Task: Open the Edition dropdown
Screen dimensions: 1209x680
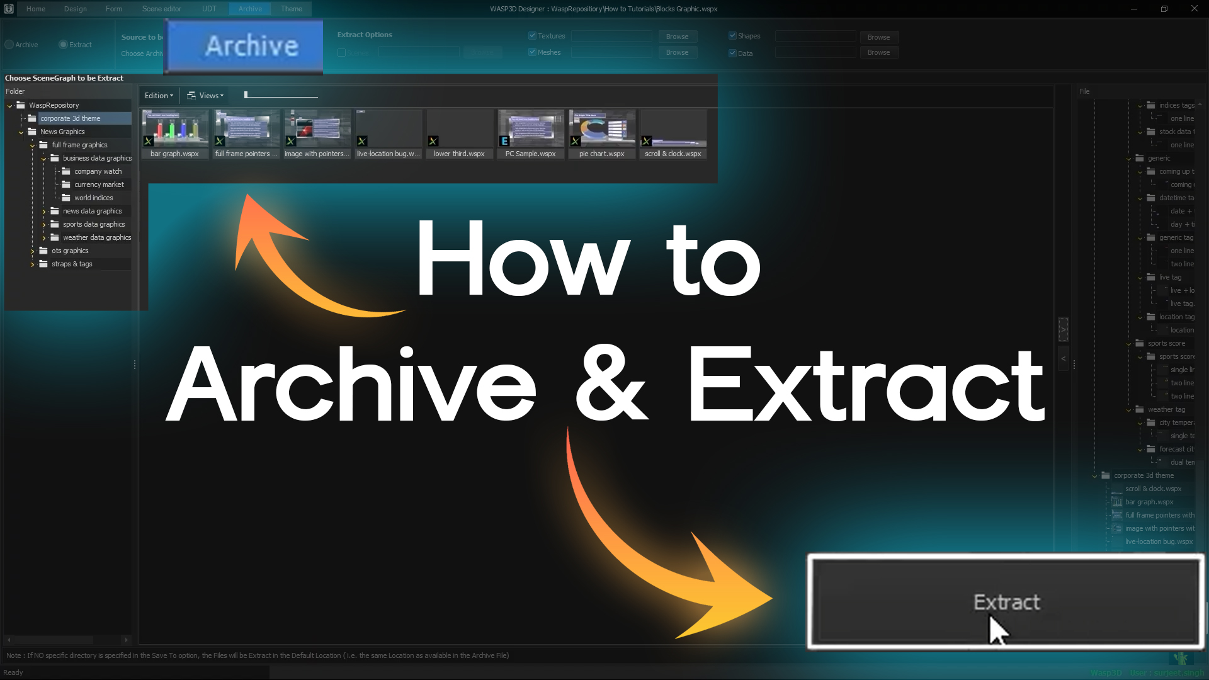Action: 159,96
